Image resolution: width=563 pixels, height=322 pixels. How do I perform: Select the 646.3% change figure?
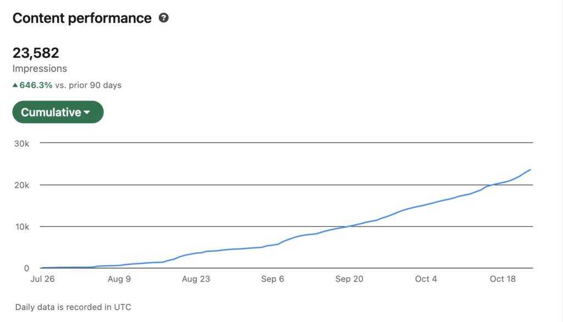[36, 85]
